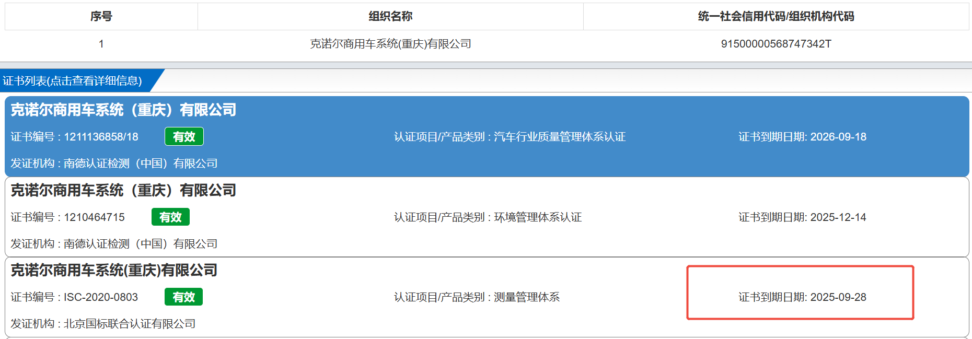The height and width of the screenshot is (339, 972).
Task: Click credit code 91500000568747342T
Action: point(776,44)
